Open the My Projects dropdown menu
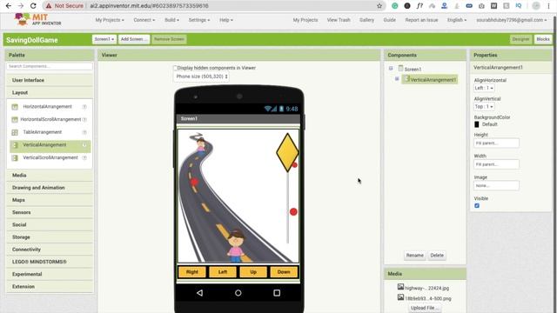The image size is (557, 313). tap(110, 20)
